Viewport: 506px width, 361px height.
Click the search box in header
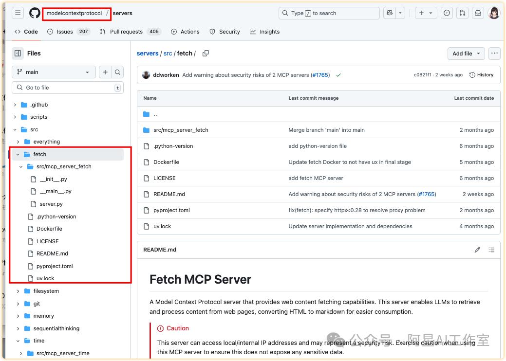coord(329,13)
